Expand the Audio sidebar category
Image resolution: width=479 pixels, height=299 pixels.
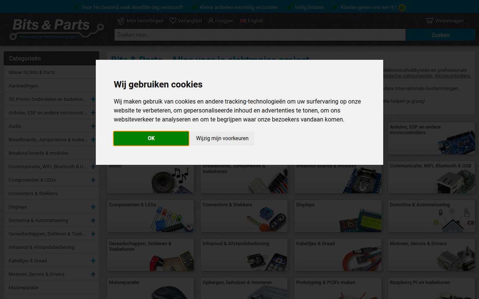pyautogui.click(x=93, y=126)
